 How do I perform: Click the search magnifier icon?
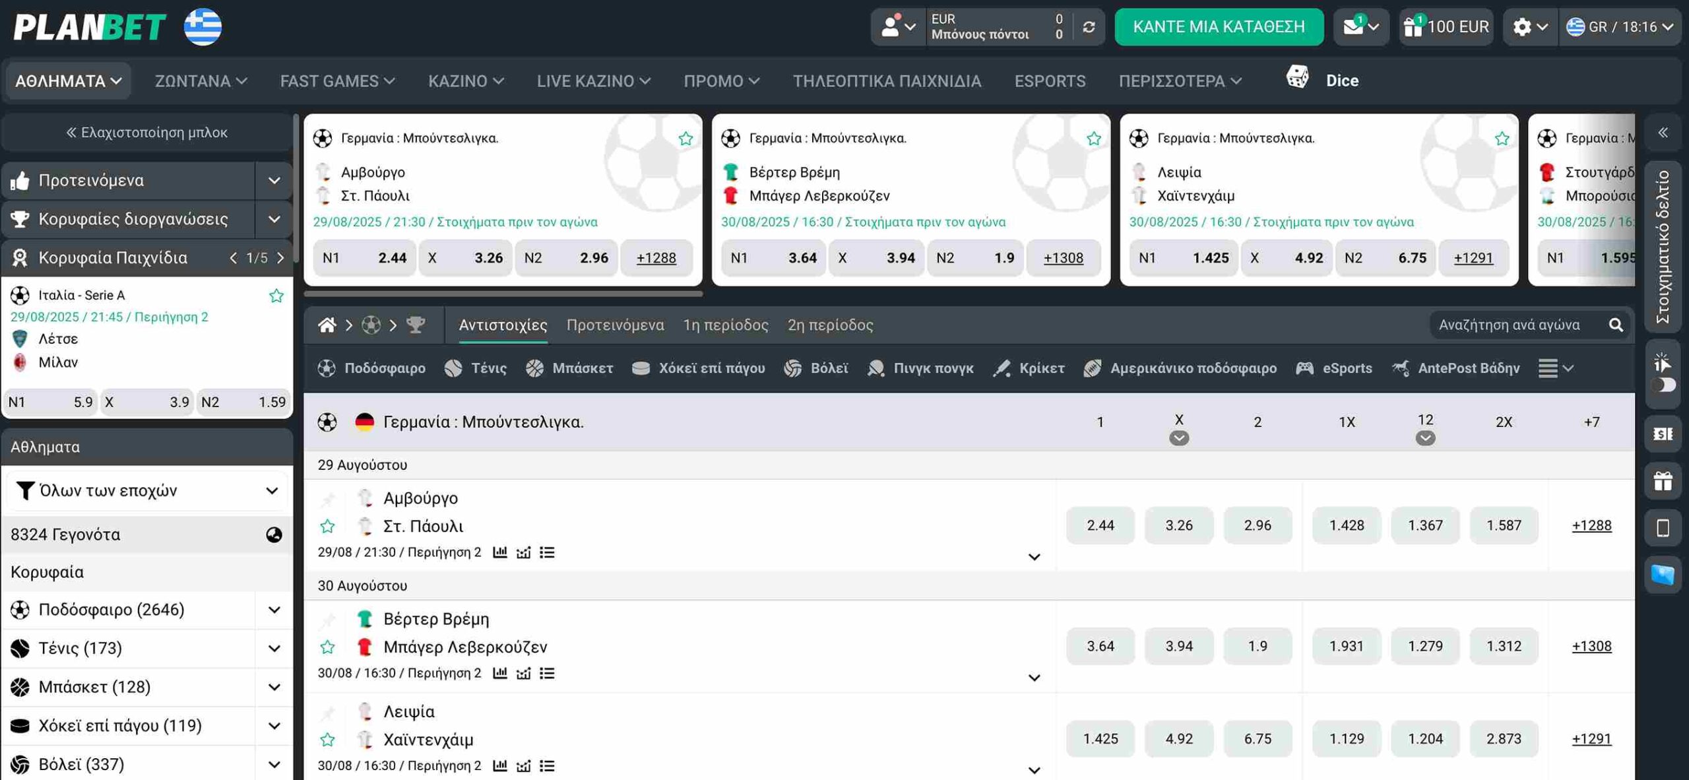(1616, 325)
